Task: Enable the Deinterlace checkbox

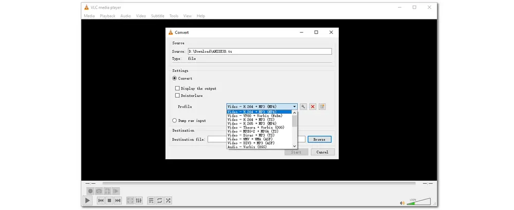Action: pyautogui.click(x=177, y=96)
